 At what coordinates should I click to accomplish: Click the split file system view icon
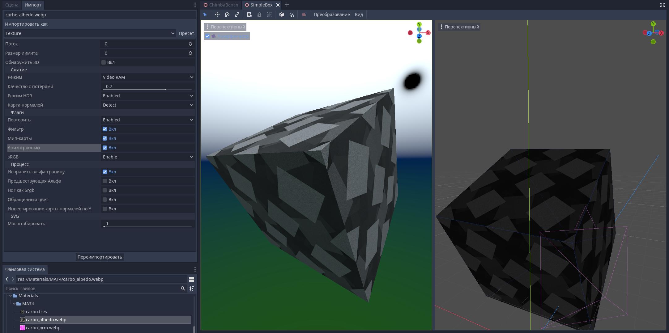coord(192,279)
